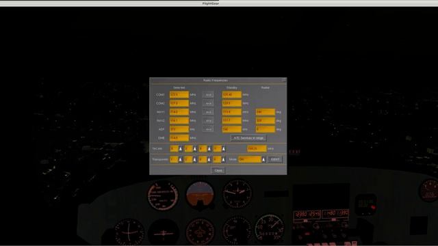Click the Transponder Mode value field
The height and width of the screenshot is (246, 438).
pos(250,159)
